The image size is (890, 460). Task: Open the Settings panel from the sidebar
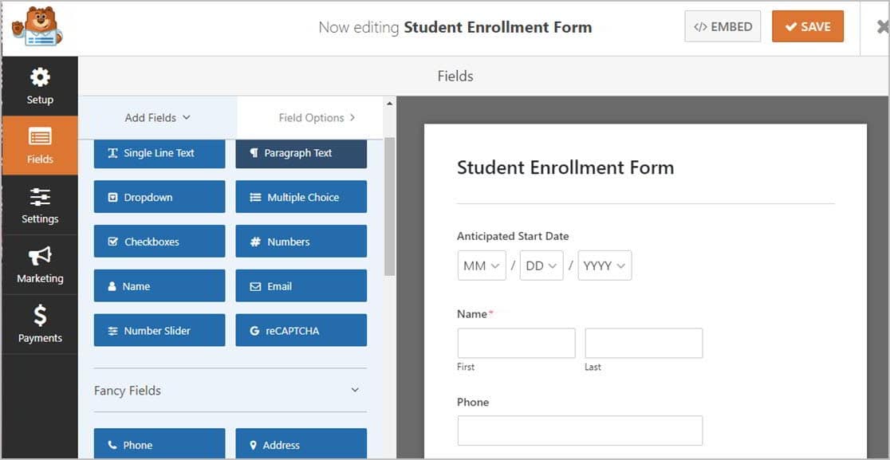click(x=40, y=205)
